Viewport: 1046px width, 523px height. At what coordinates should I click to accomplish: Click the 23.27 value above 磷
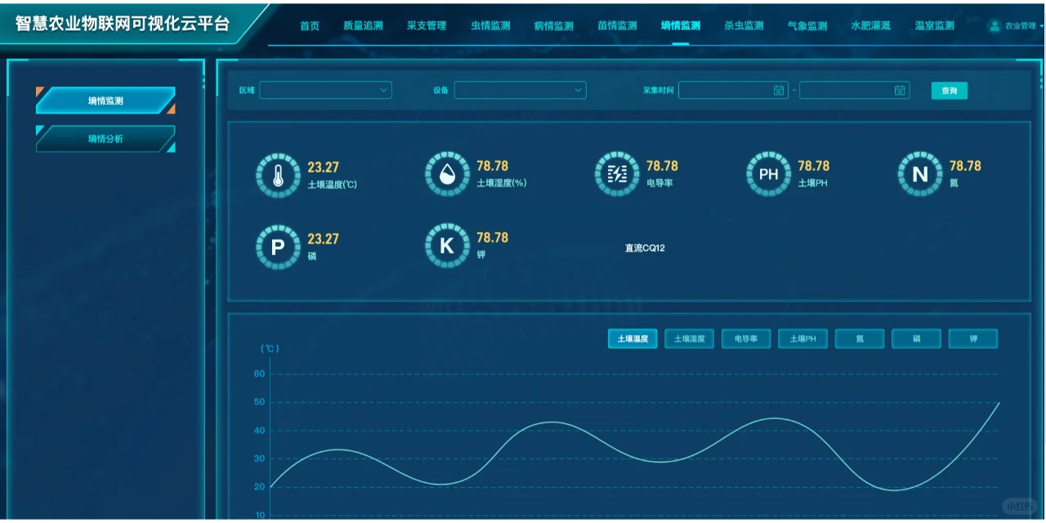323,239
